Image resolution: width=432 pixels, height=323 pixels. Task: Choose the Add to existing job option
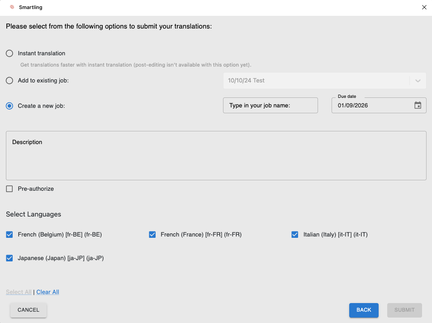[9, 81]
